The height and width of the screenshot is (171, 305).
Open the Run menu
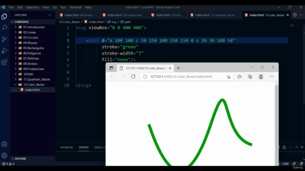point(63,7)
